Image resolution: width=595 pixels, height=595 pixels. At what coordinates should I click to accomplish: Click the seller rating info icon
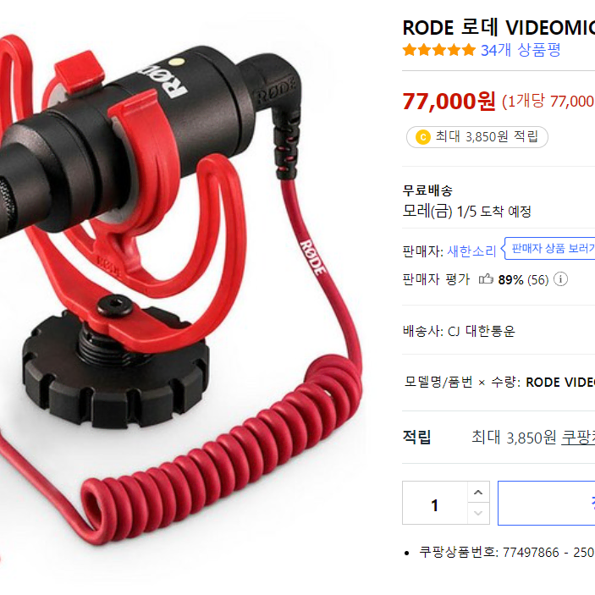tap(560, 279)
